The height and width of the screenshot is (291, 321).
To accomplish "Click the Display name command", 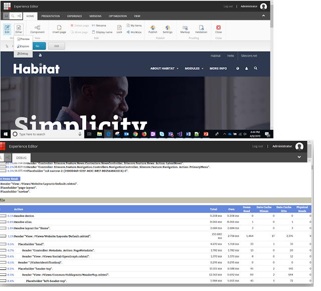I will tap(102, 32).
